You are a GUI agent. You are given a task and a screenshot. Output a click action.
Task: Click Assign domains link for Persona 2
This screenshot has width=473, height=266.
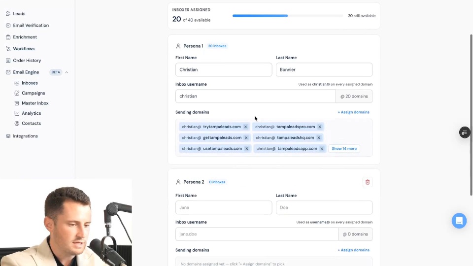tap(353, 250)
